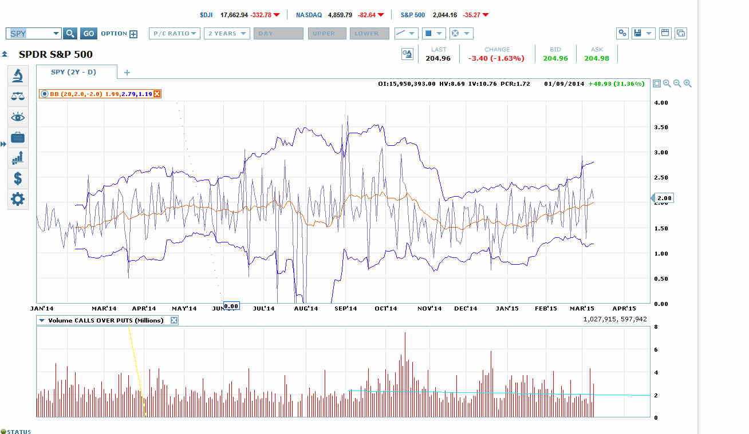Zoom in the chart with plus magnifier
This screenshot has width=749, height=434.
(x=688, y=83)
